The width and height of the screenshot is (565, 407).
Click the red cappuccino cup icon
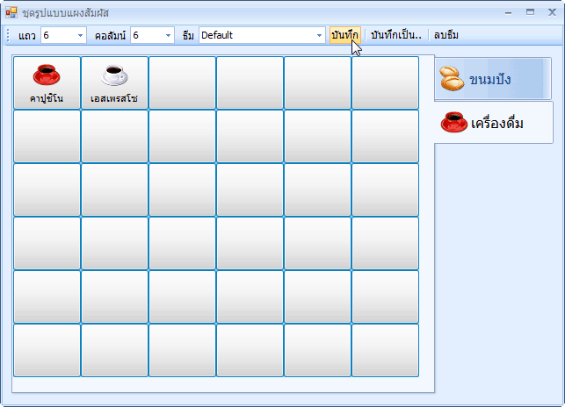pyautogui.click(x=47, y=74)
